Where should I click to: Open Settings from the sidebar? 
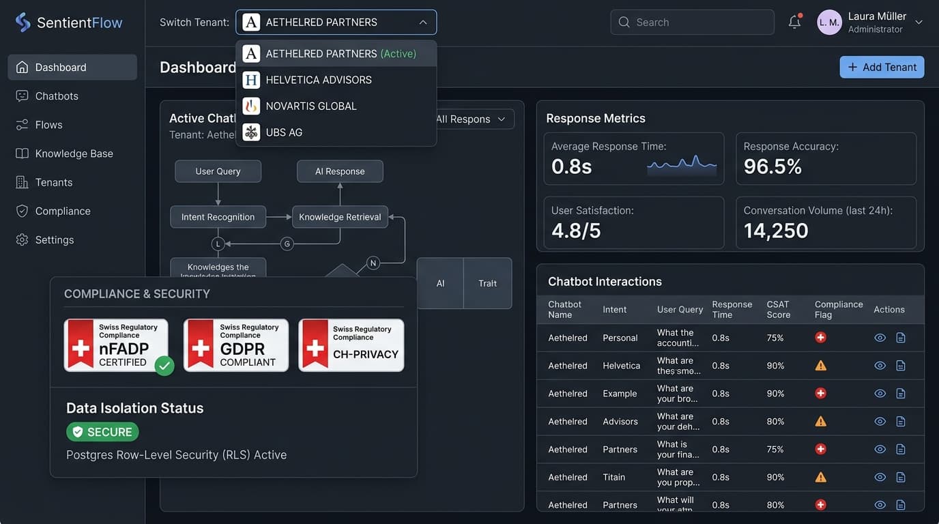tap(72, 239)
